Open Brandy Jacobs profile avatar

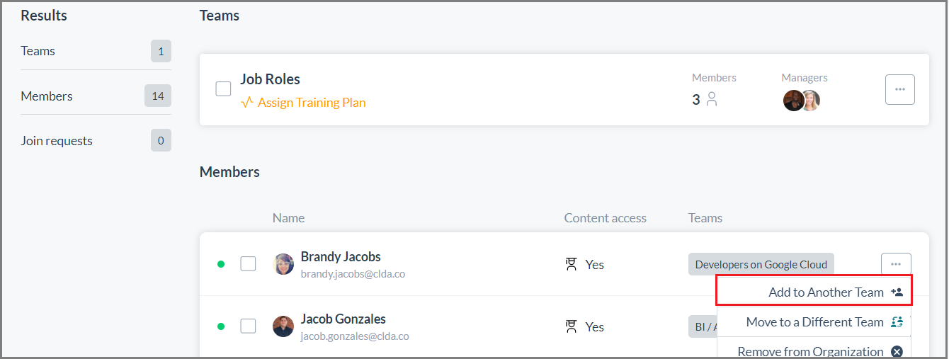click(x=283, y=264)
